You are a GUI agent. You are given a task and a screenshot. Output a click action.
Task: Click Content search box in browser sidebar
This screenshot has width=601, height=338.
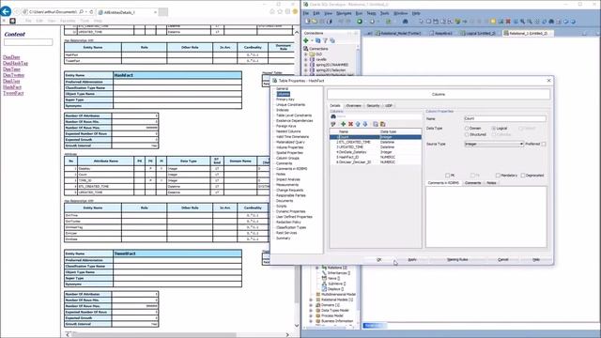28,42
